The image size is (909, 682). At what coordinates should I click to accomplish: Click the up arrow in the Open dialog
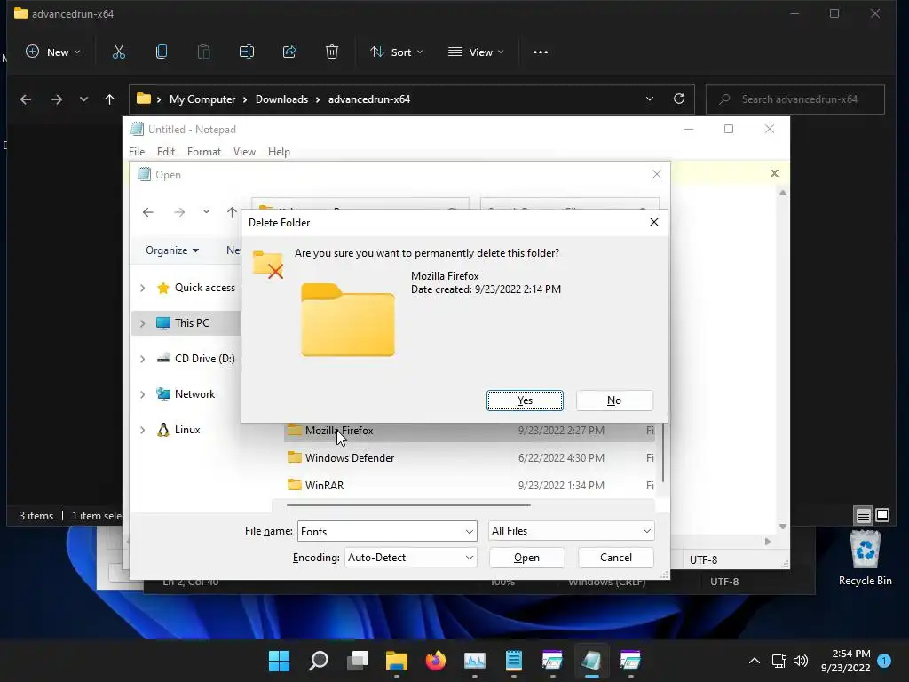pyautogui.click(x=232, y=212)
